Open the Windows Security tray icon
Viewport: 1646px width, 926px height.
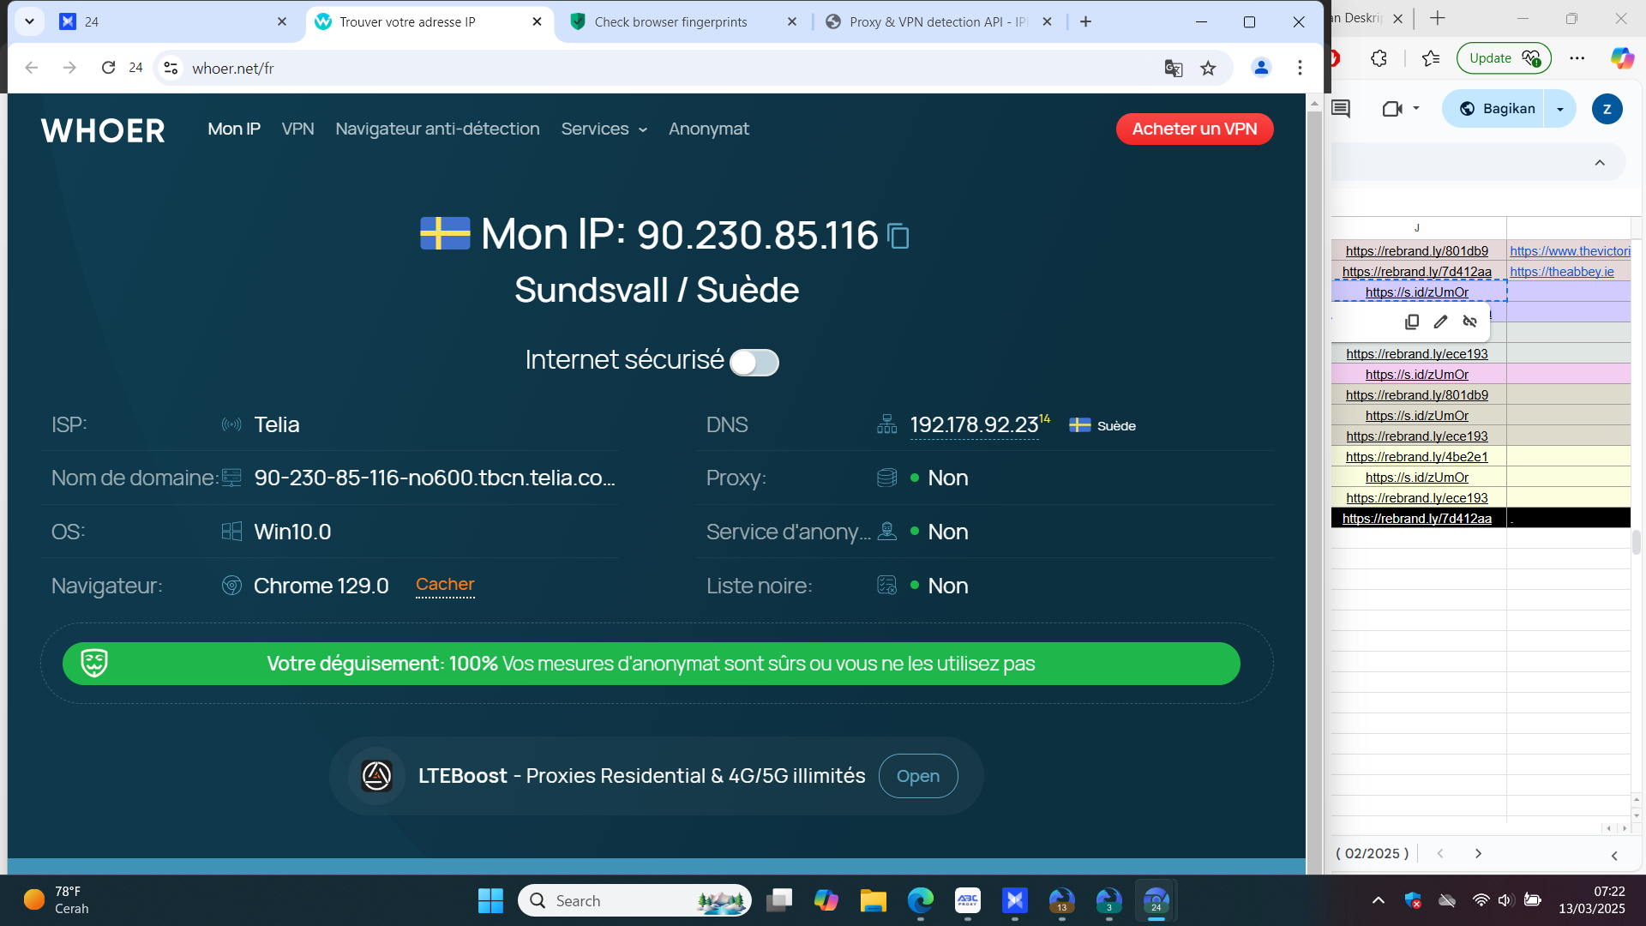click(x=1413, y=900)
